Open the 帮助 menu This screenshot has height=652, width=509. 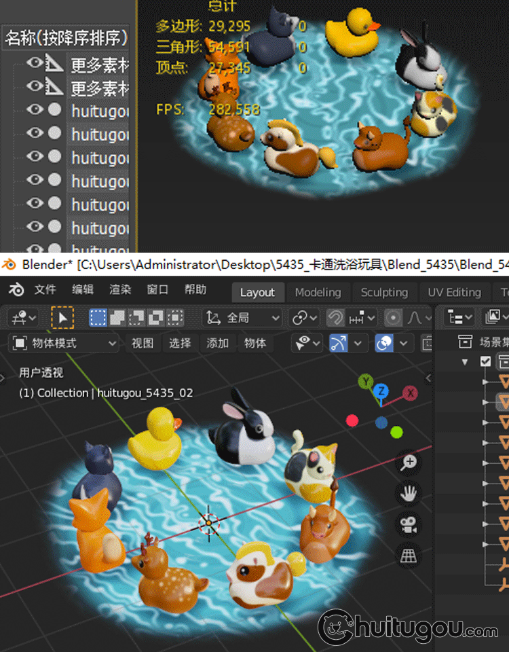(195, 289)
